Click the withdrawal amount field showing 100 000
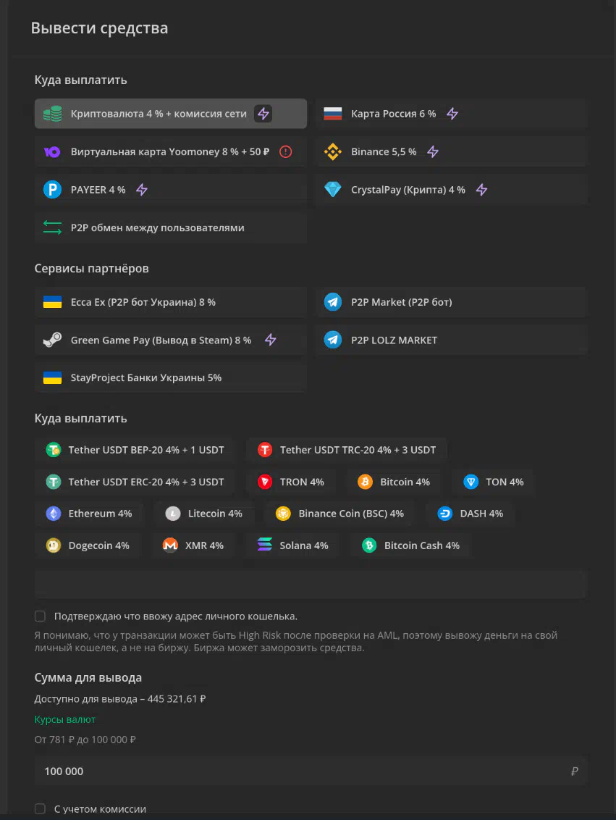 point(311,771)
